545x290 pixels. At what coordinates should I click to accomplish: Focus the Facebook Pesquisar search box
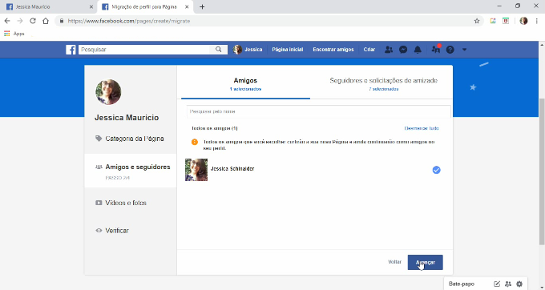click(144, 50)
